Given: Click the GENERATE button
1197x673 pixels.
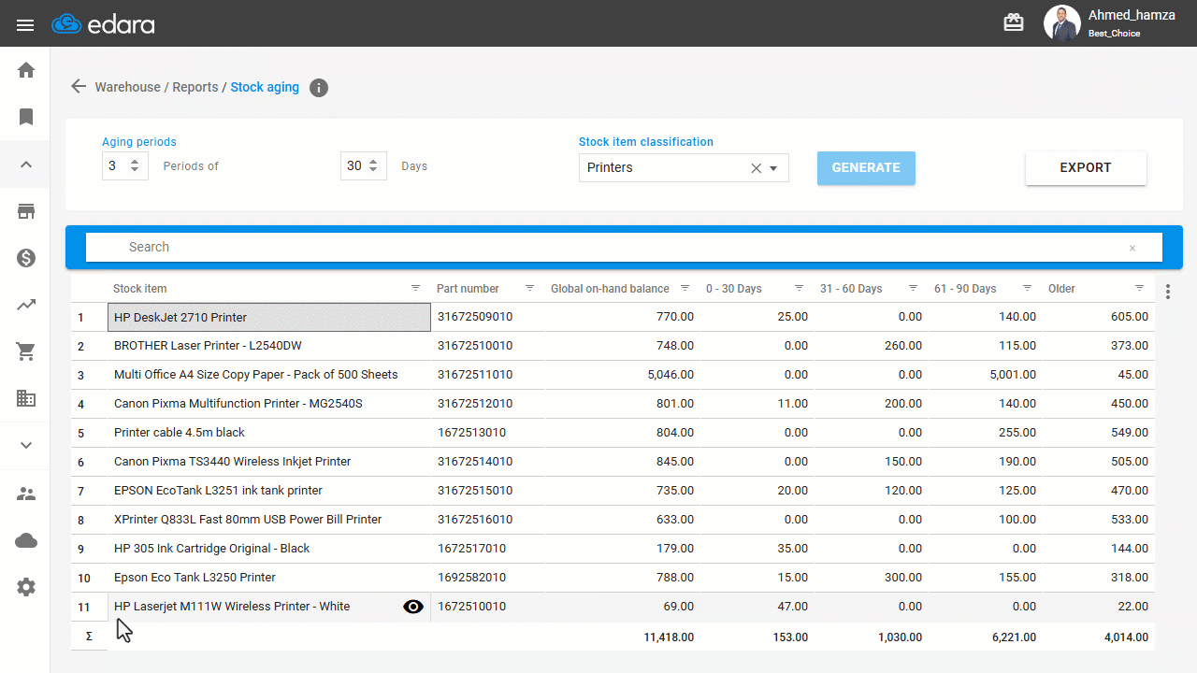Looking at the screenshot, I should click(x=866, y=167).
